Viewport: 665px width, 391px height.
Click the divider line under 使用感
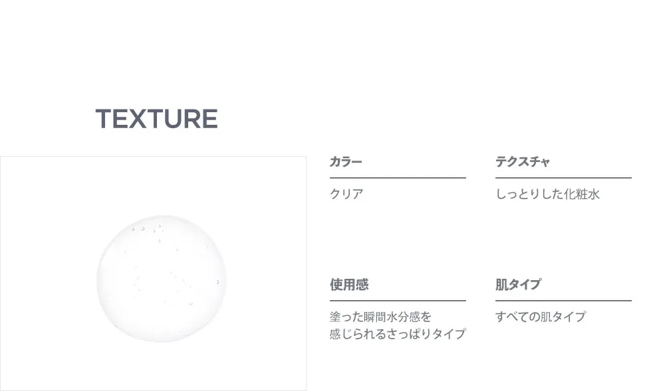coord(398,301)
